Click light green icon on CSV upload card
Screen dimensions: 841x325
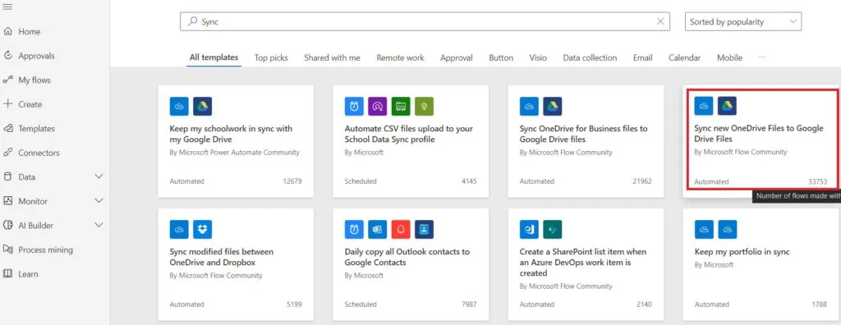click(424, 106)
